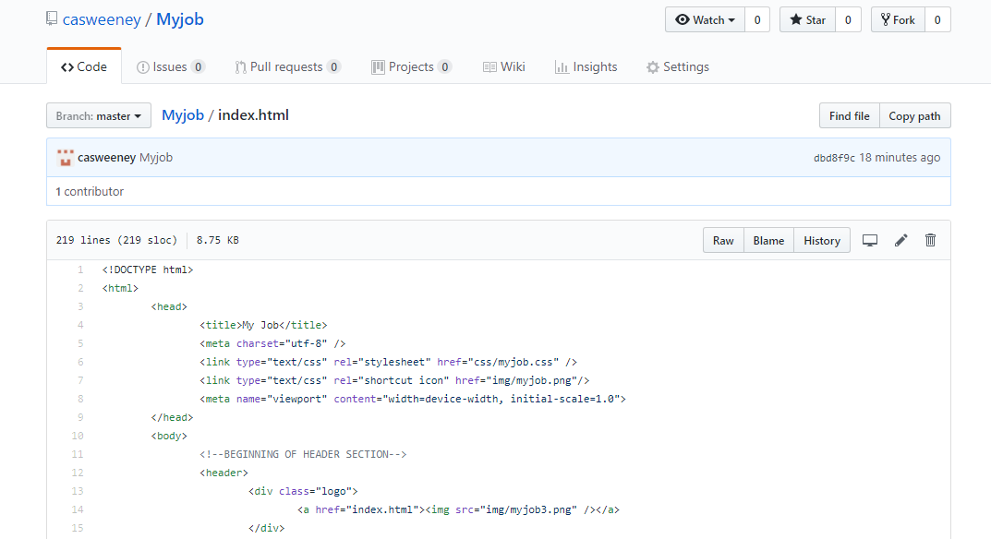The height and width of the screenshot is (539, 991).
Task: Click the pencil edit file icon
Action: point(900,240)
